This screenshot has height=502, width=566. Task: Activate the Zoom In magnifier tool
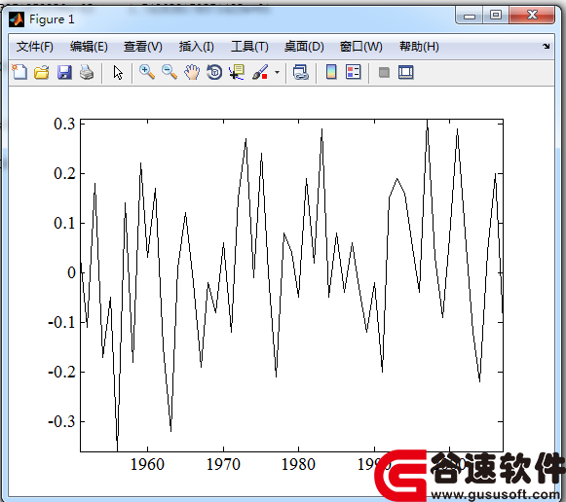147,72
